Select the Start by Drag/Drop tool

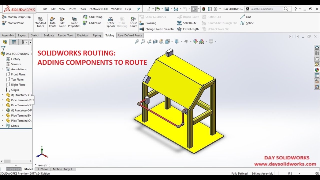tap(16, 17)
